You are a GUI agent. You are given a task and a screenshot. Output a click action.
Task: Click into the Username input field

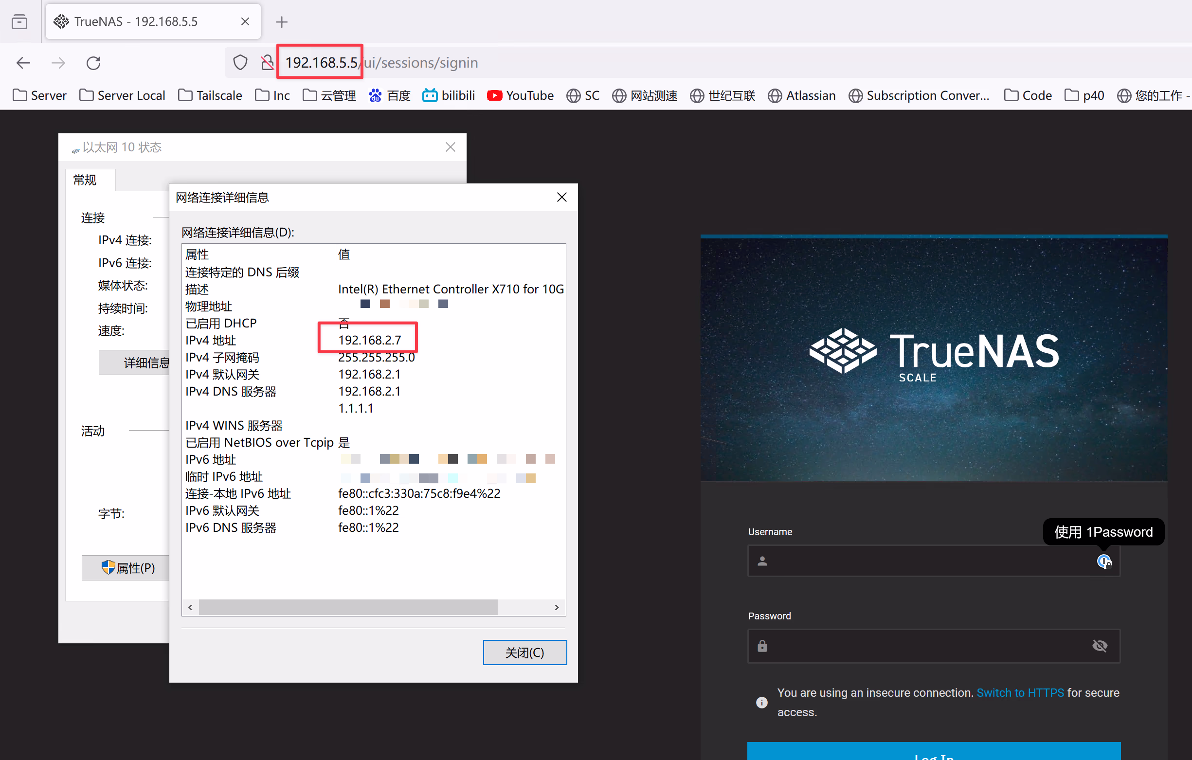[921, 561]
